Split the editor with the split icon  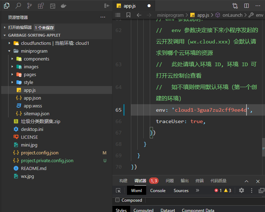[x=247, y=6]
